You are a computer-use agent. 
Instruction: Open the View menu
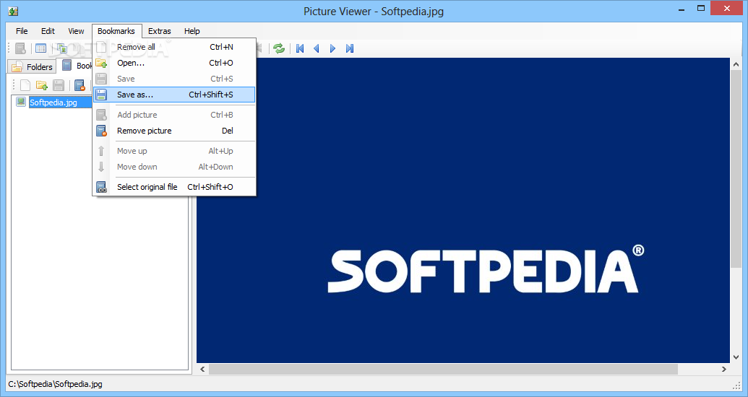76,31
